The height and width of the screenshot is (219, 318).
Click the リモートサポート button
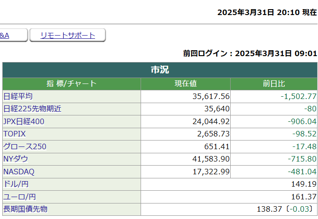pyautogui.click(x=68, y=36)
